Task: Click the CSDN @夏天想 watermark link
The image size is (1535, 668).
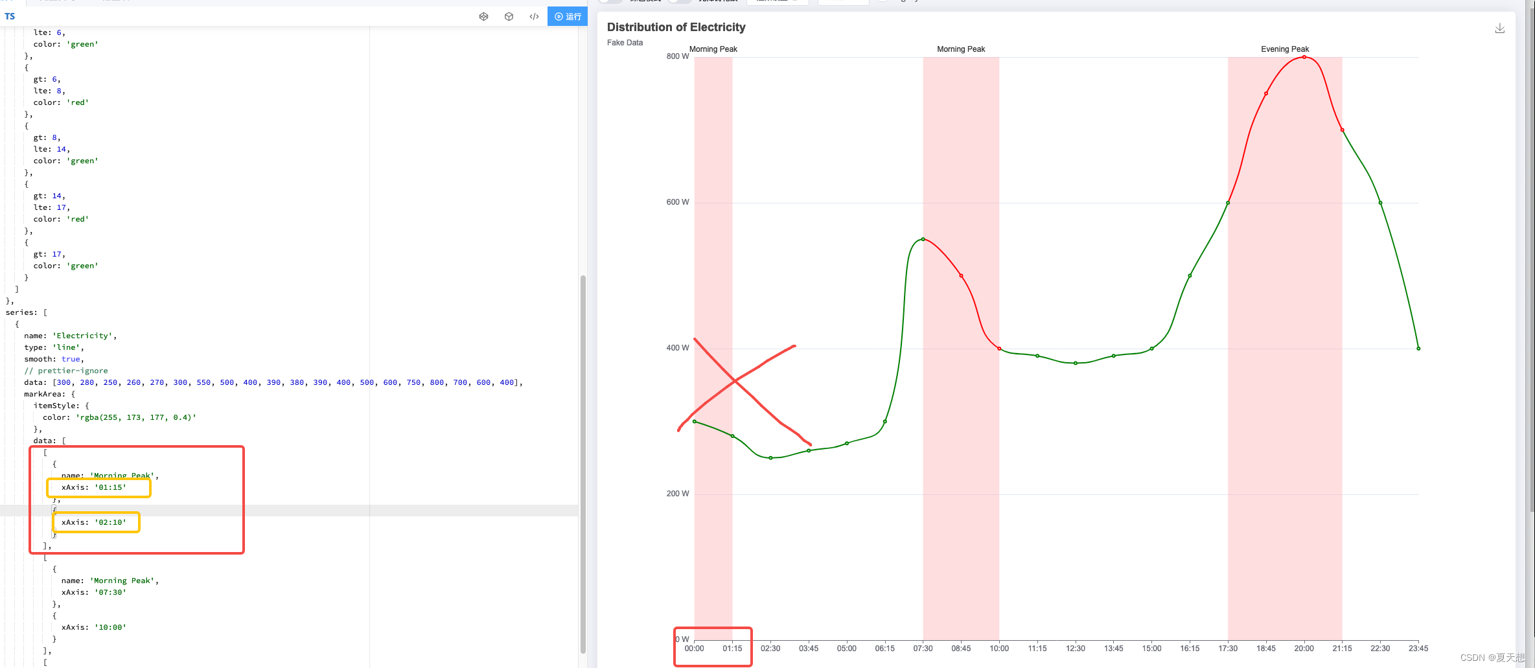Action: [1492, 656]
